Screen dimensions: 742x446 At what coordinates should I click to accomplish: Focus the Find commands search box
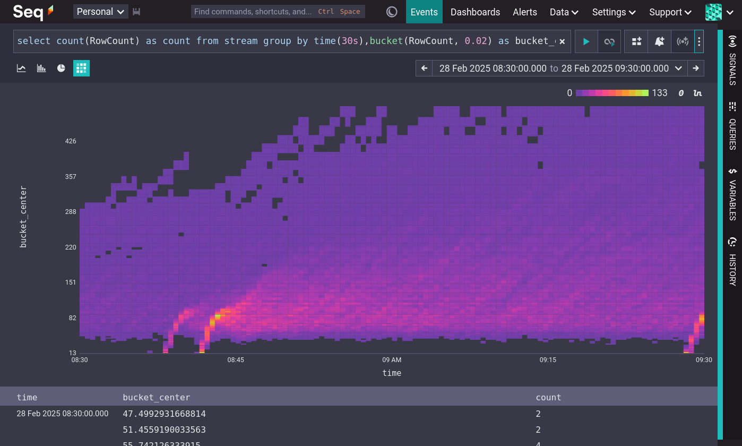click(278, 12)
